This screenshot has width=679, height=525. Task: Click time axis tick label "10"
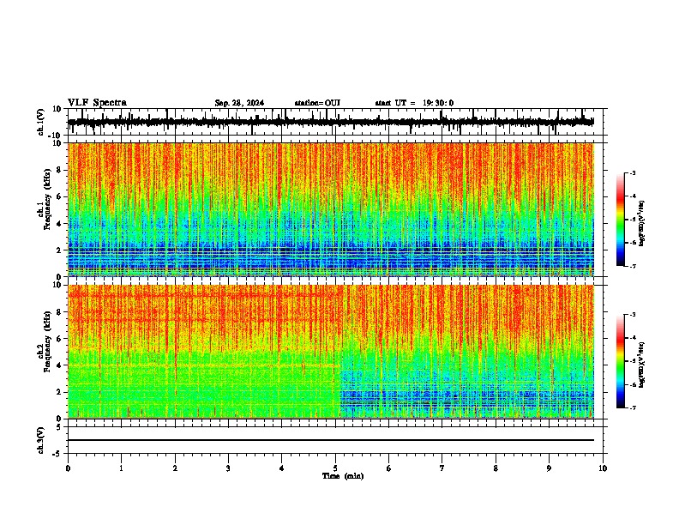(603, 468)
